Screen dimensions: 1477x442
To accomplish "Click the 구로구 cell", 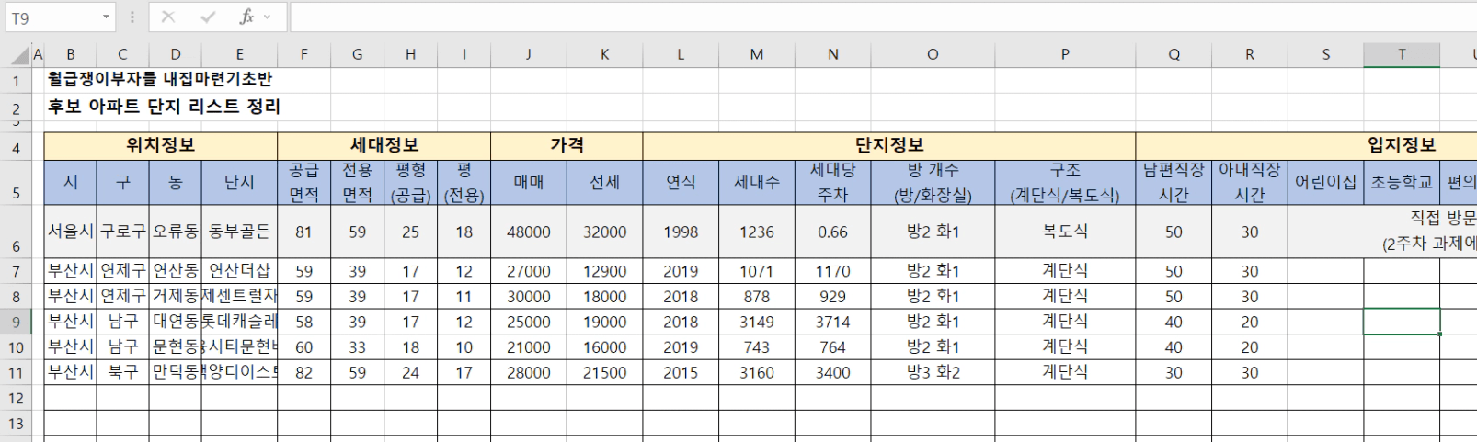I will pyautogui.click(x=122, y=232).
